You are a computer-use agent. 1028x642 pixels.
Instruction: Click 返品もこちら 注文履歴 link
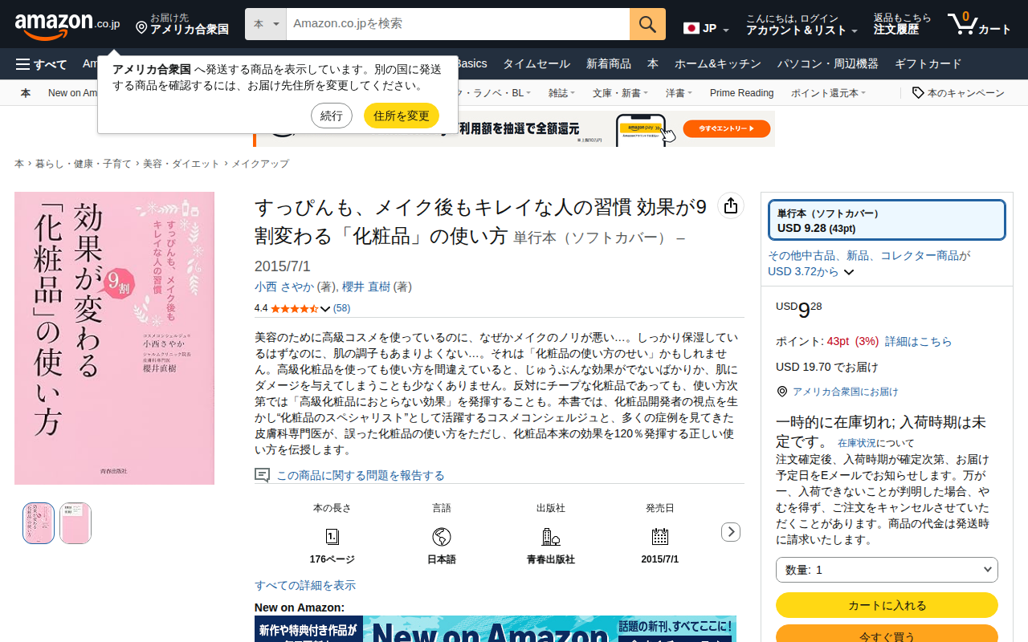(x=903, y=25)
